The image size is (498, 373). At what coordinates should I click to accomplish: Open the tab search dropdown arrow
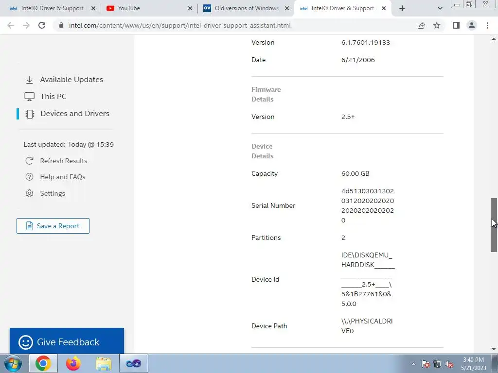[x=440, y=8]
